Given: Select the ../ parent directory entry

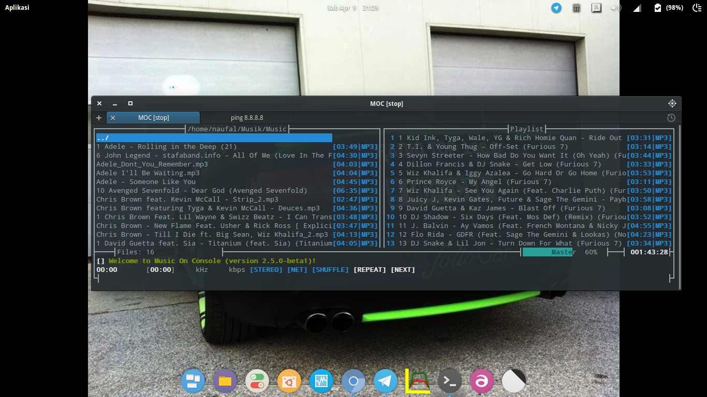Looking at the screenshot, I should 214,138.
